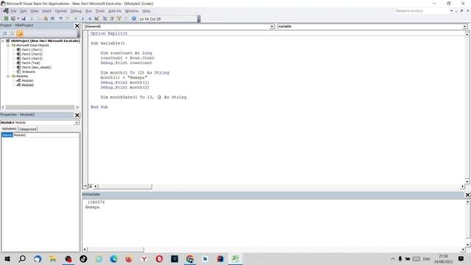Click the help question search box

tap(422, 11)
